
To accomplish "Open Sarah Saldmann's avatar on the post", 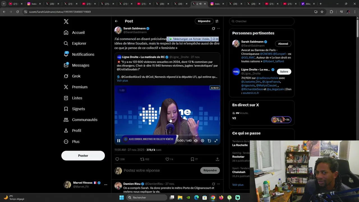I will tap(118, 30).
